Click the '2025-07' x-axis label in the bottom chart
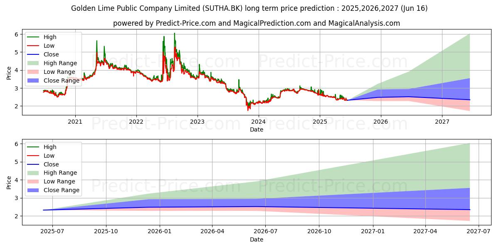This screenshot has width=499, height=249. pyautogui.click(x=52, y=232)
